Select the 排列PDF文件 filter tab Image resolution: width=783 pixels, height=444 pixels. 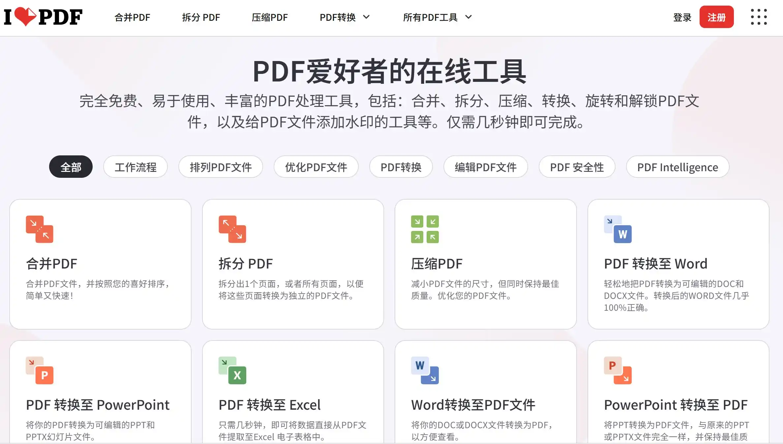[221, 167]
